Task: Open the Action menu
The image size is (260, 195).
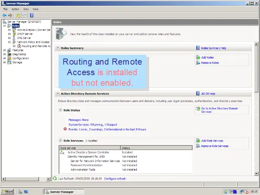Action: click(15, 9)
